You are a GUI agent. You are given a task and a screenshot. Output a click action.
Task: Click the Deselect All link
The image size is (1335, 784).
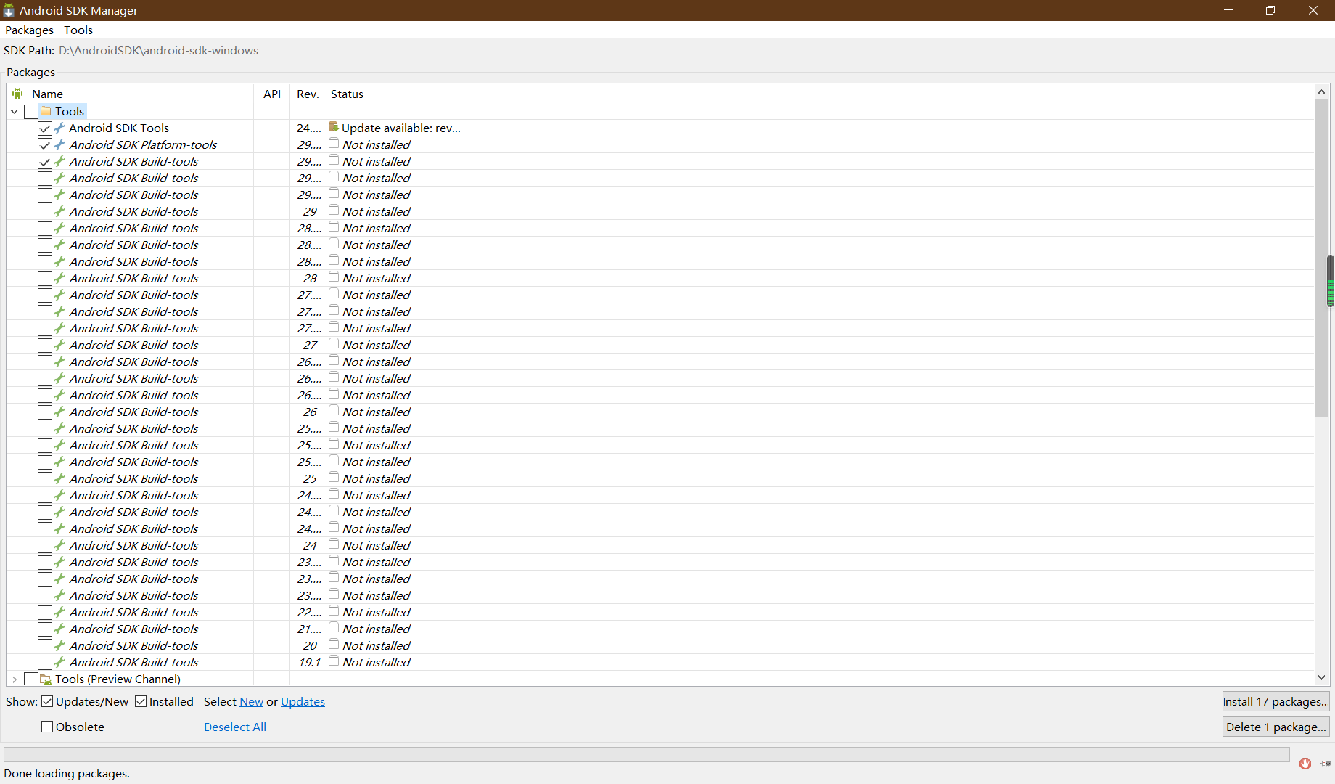point(235,727)
